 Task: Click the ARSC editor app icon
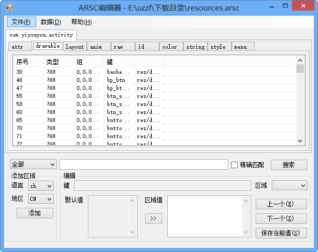[x=9, y=8]
